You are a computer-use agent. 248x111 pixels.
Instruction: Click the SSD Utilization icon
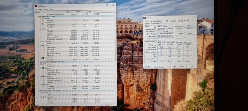pos(43,76)
